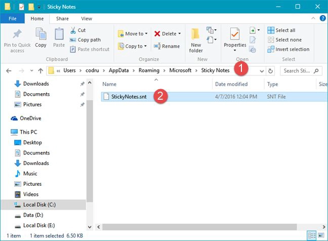
Task: Select the StickyNotes.snt file
Action: (214, 97)
